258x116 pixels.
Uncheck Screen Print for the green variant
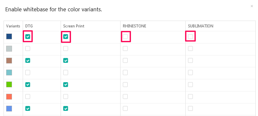pyautogui.click(x=66, y=85)
